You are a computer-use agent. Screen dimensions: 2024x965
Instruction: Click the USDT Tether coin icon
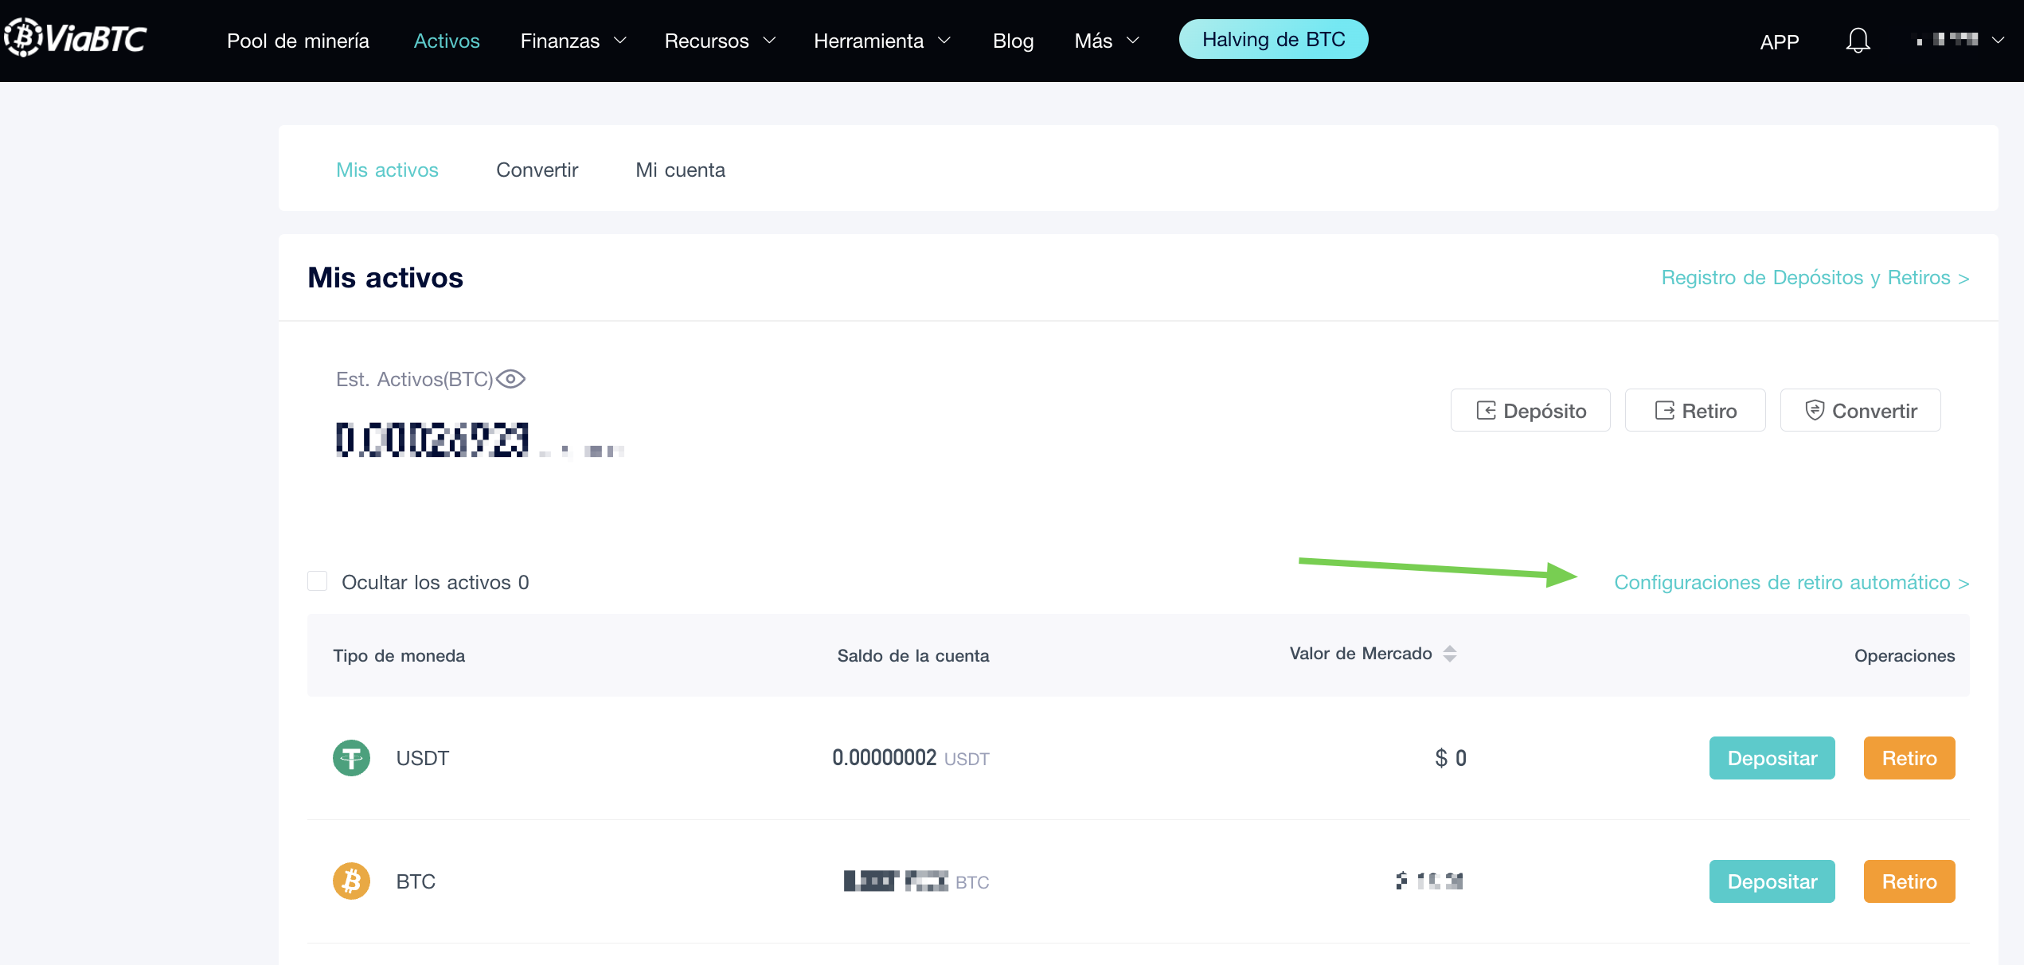(351, 758)
